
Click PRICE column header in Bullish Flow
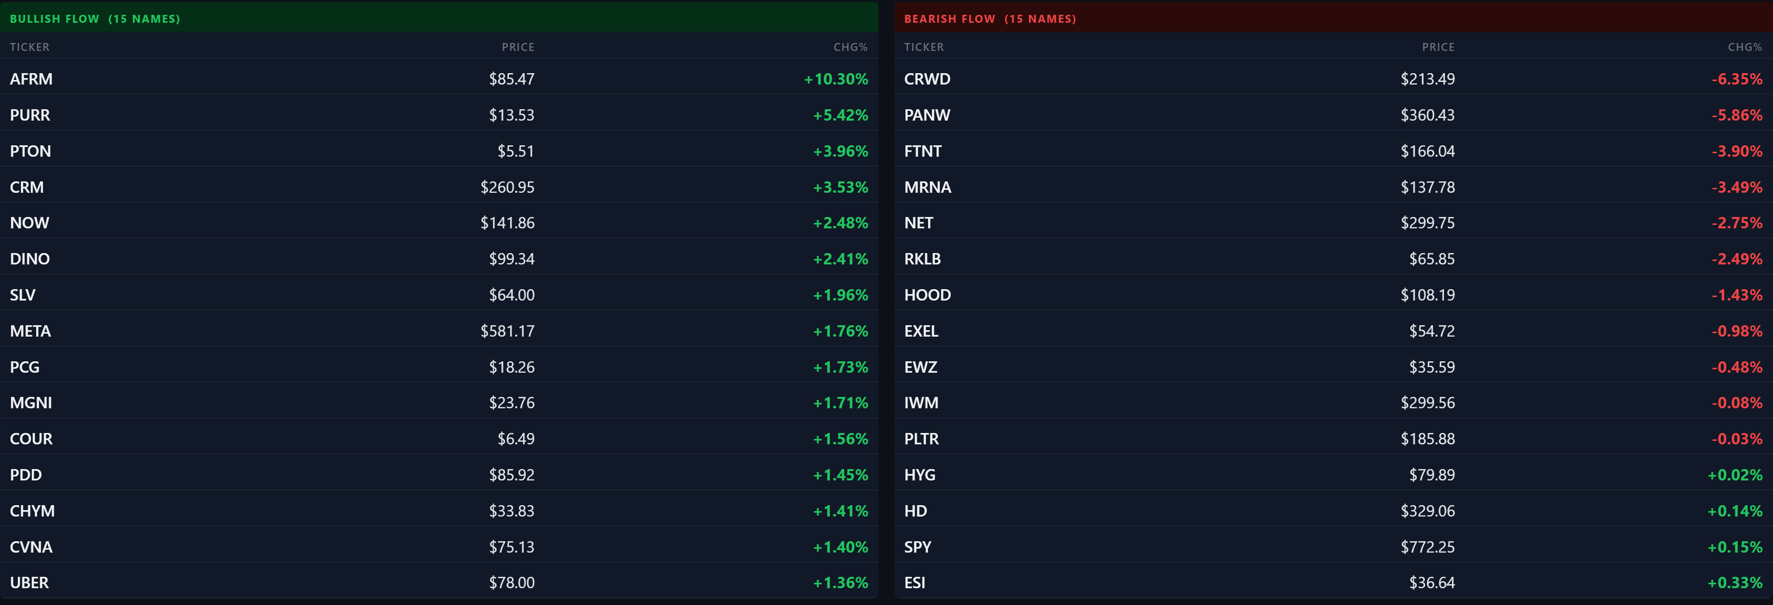tap(518, 47)
